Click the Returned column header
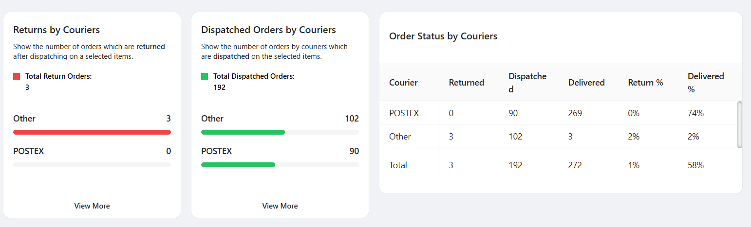 click(x=466, y=83)
